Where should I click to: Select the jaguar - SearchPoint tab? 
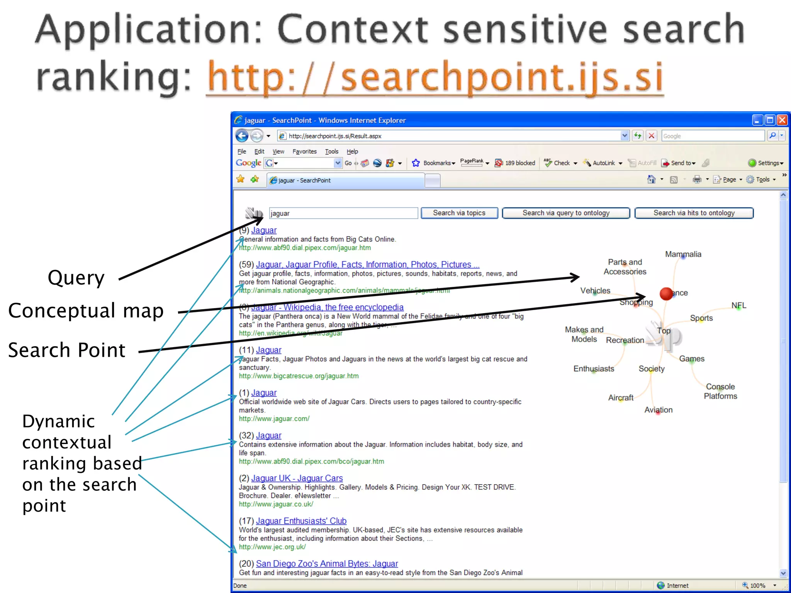(x=345, y=180)
